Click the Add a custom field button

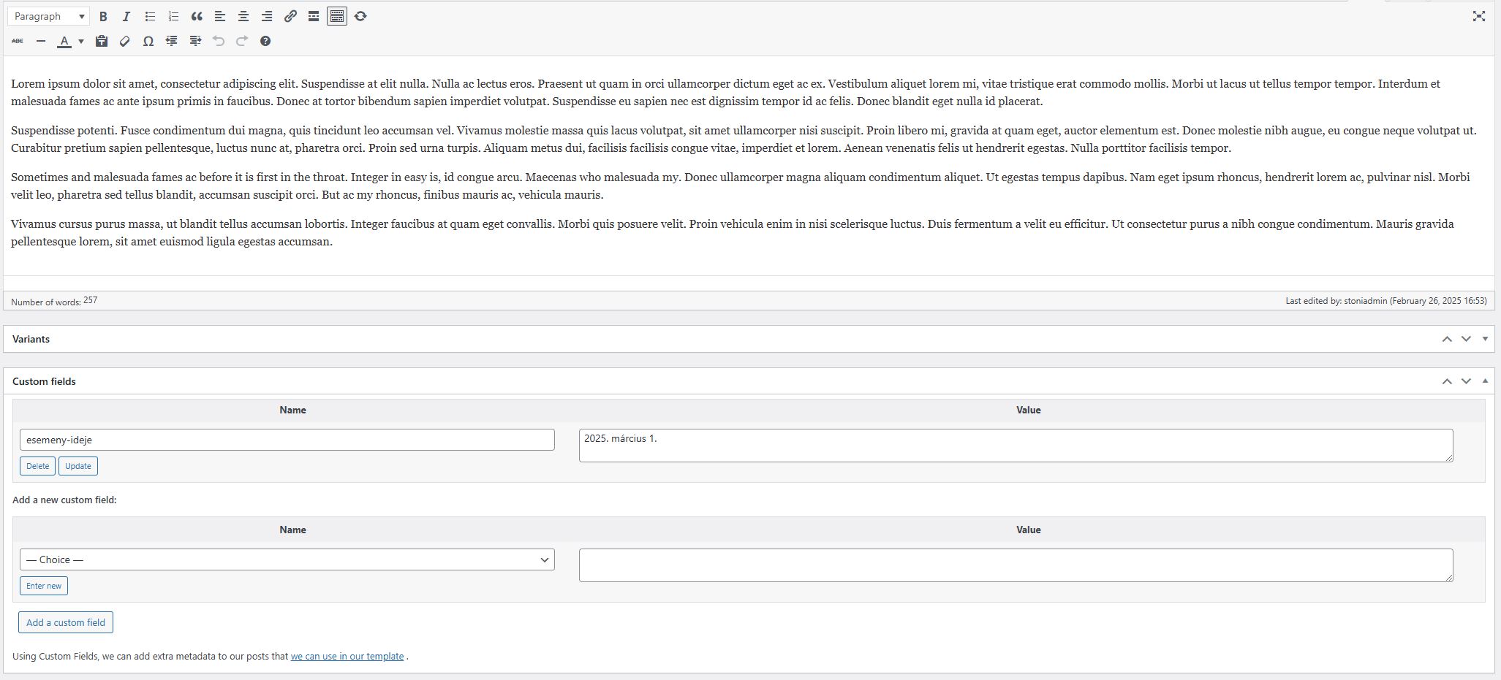point(66,622)
